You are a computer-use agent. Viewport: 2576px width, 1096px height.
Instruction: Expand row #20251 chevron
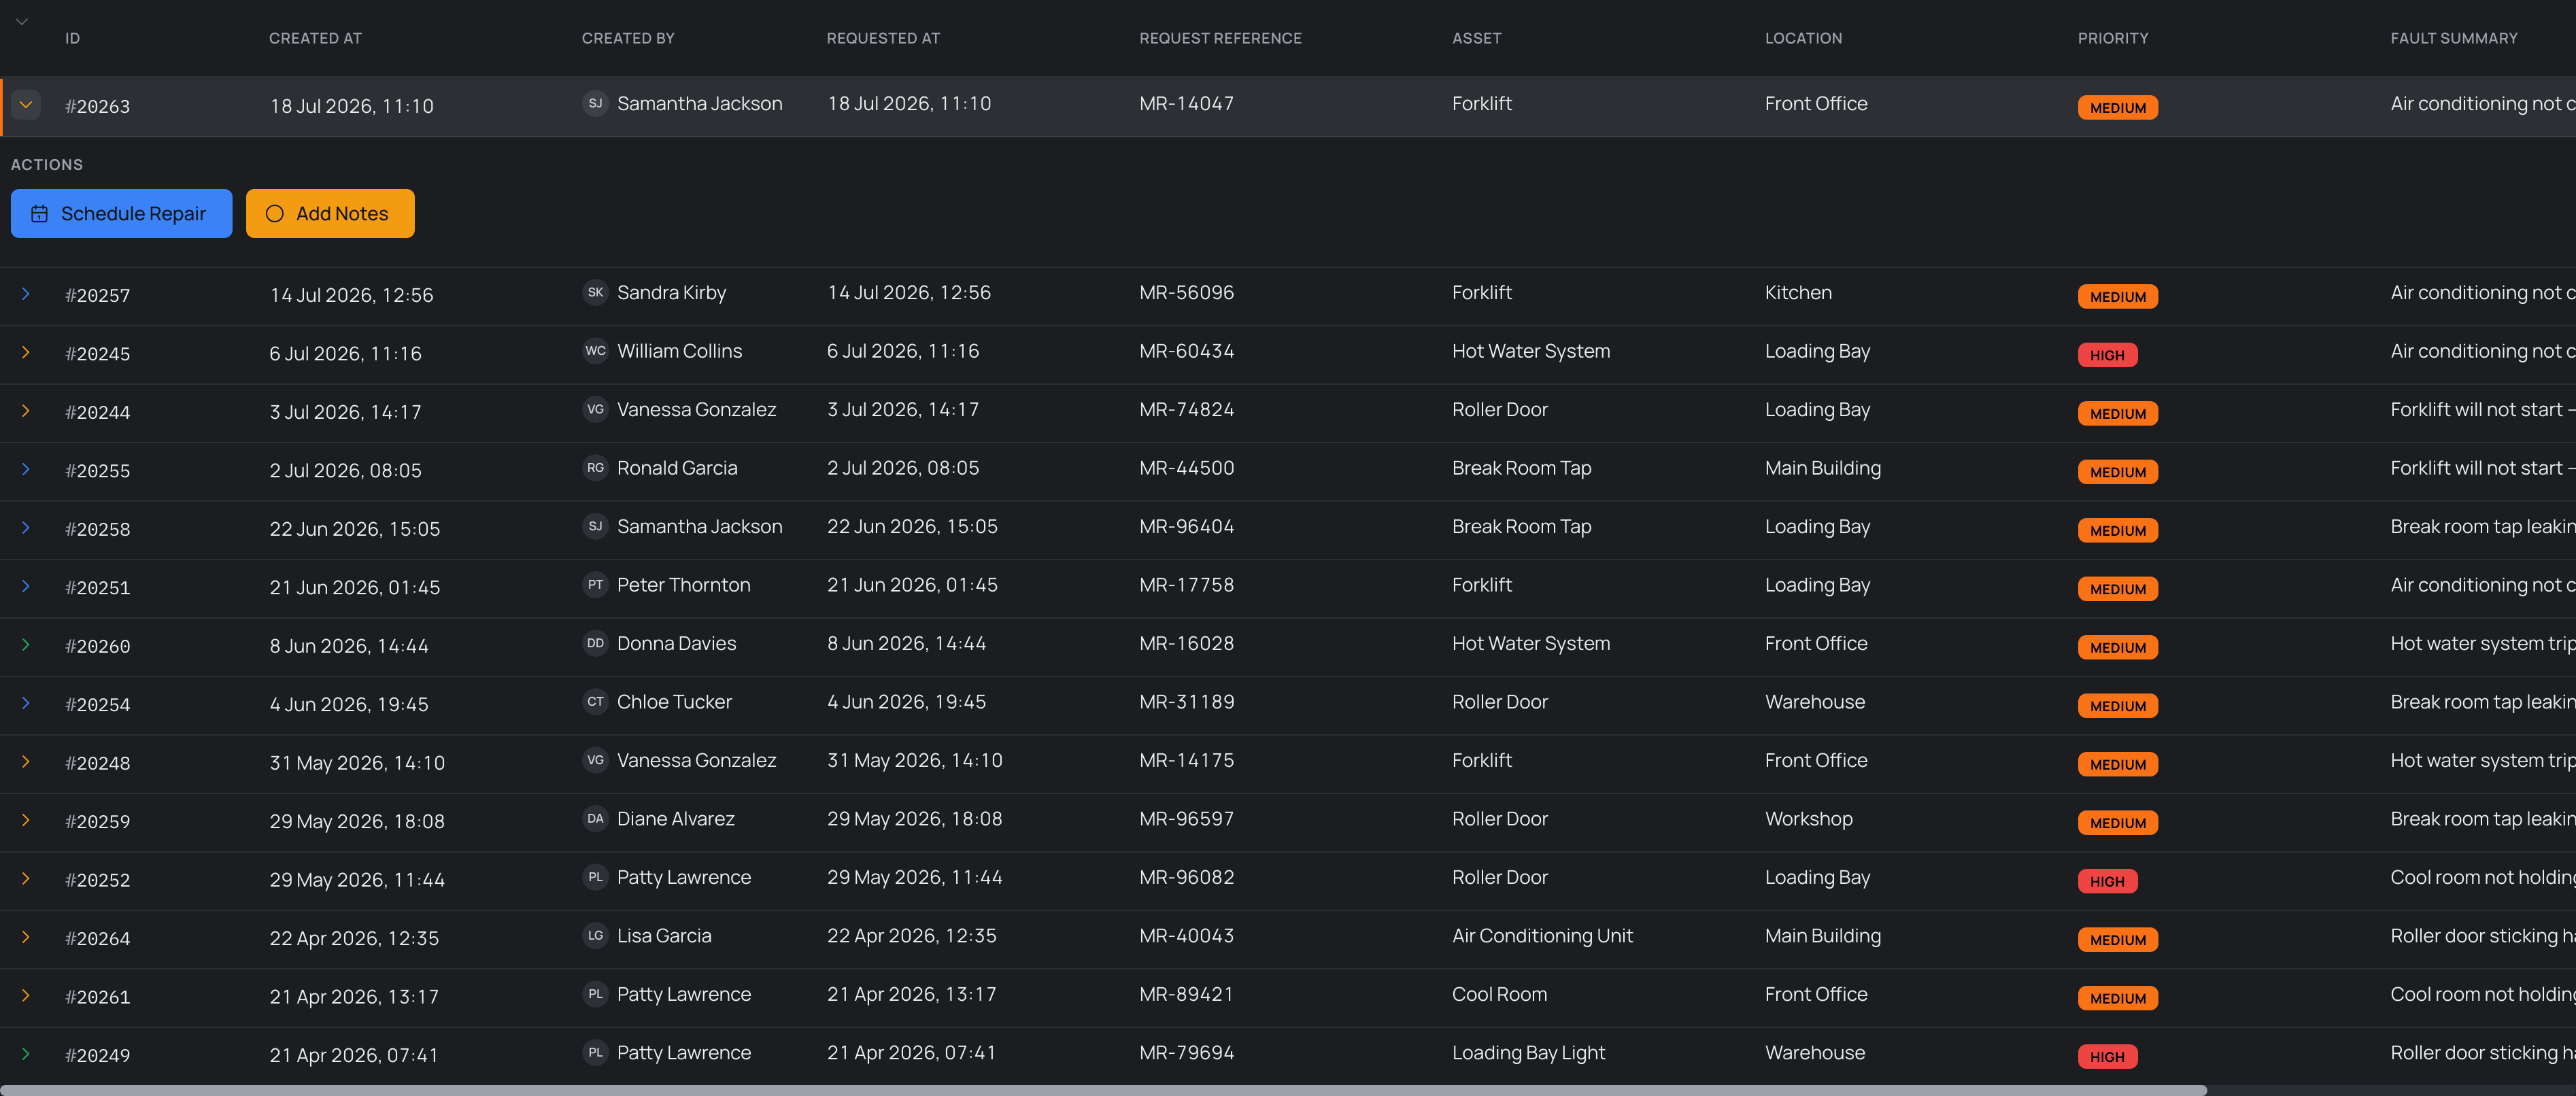pos(26,586)
